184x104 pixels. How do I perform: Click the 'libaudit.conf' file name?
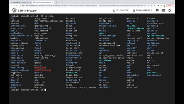pyautogui.click(x=74, y=53)
